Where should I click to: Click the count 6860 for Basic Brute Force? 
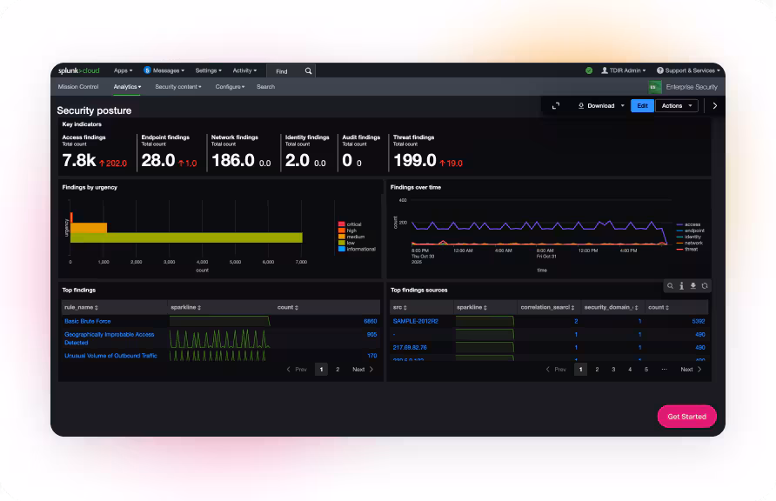coord(371,322)
